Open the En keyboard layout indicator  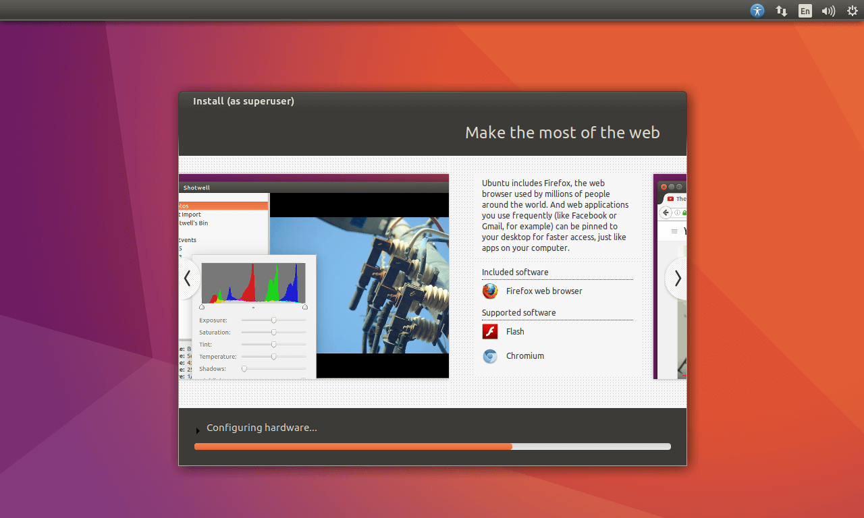pos(805,11)
